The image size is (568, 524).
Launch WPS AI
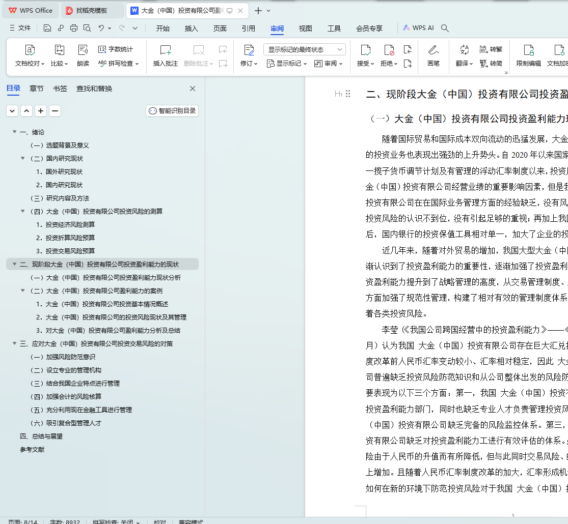point(418,28)
